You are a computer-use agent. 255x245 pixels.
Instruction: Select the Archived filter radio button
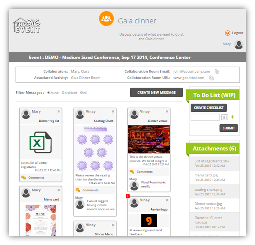coord(63,93)
